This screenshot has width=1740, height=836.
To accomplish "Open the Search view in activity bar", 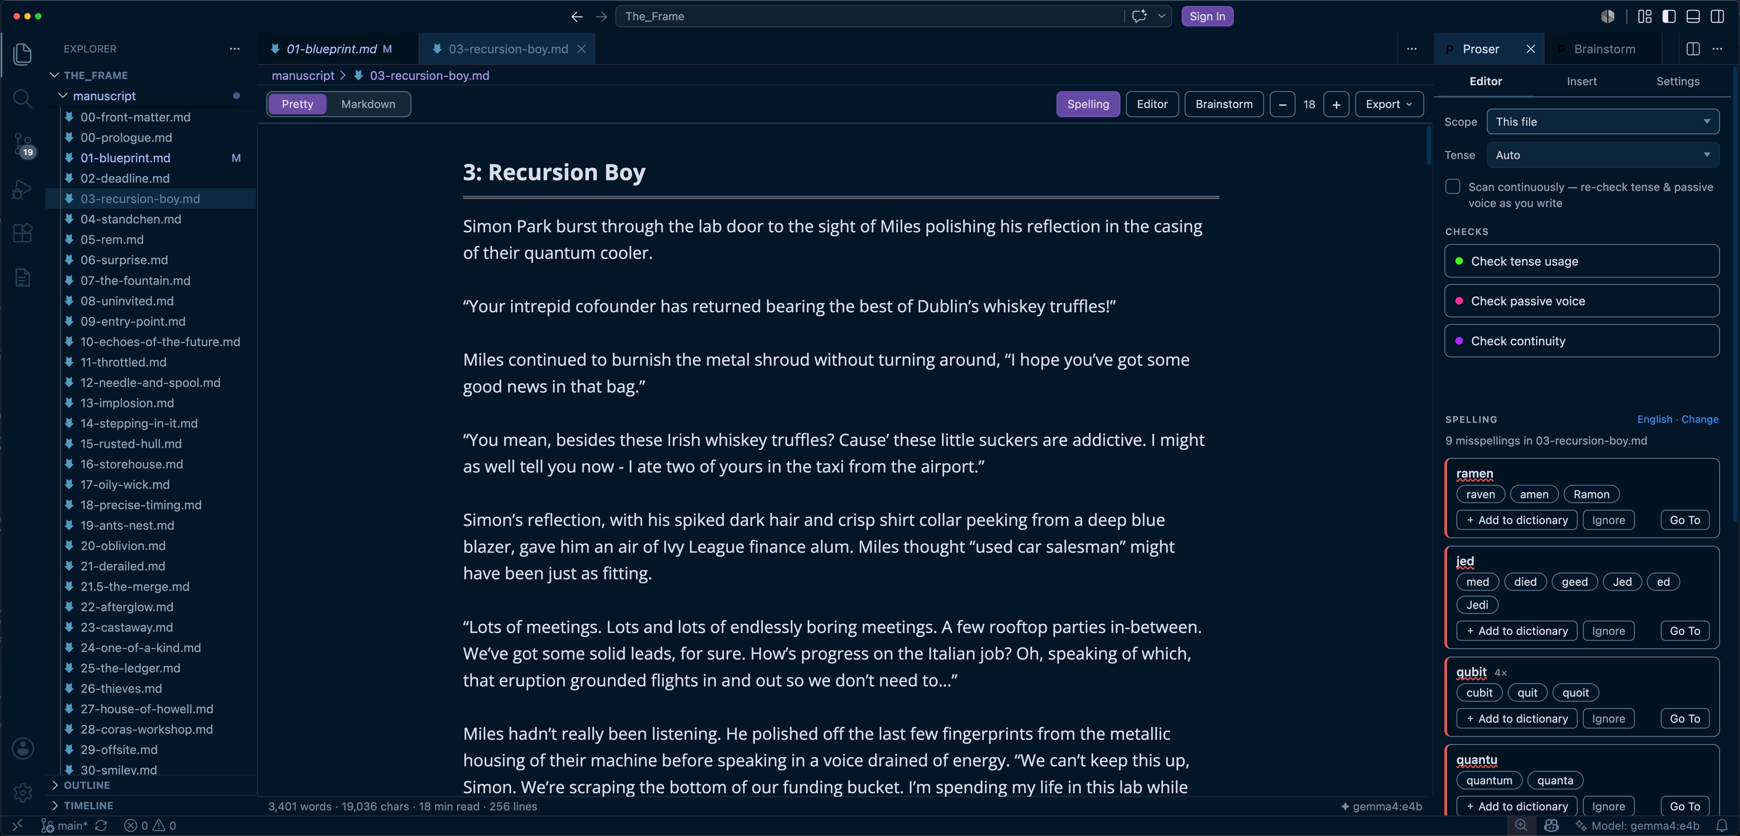I will point(22,98).
